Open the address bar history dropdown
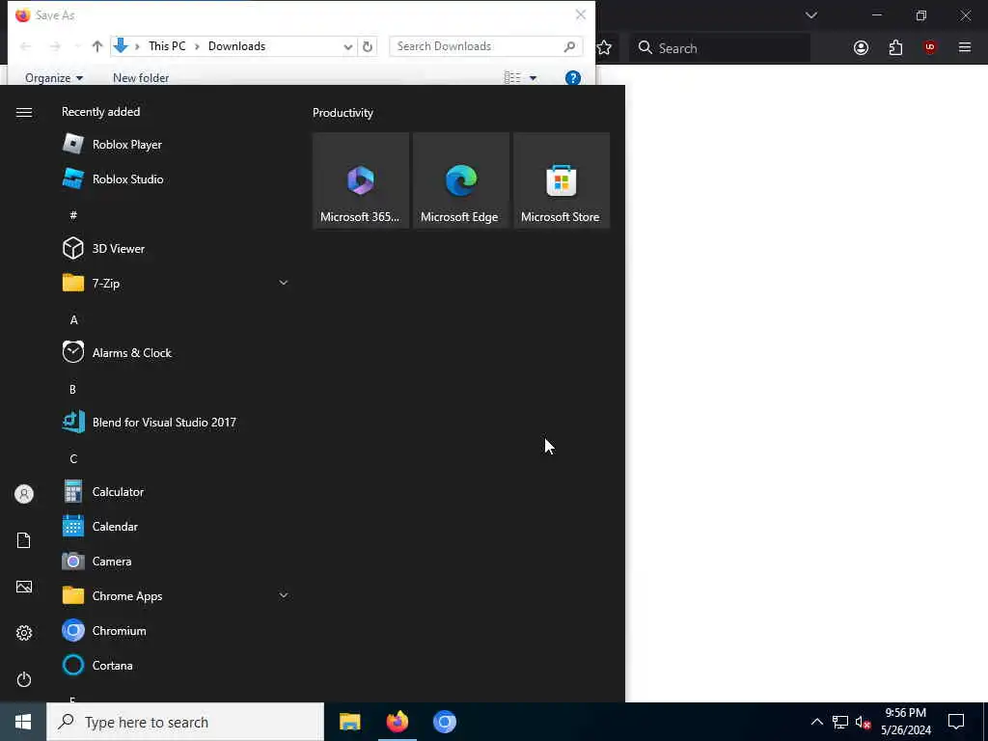The width and height of the screenshot is (988, 741). pyautogui.click(x=347, y=46)
